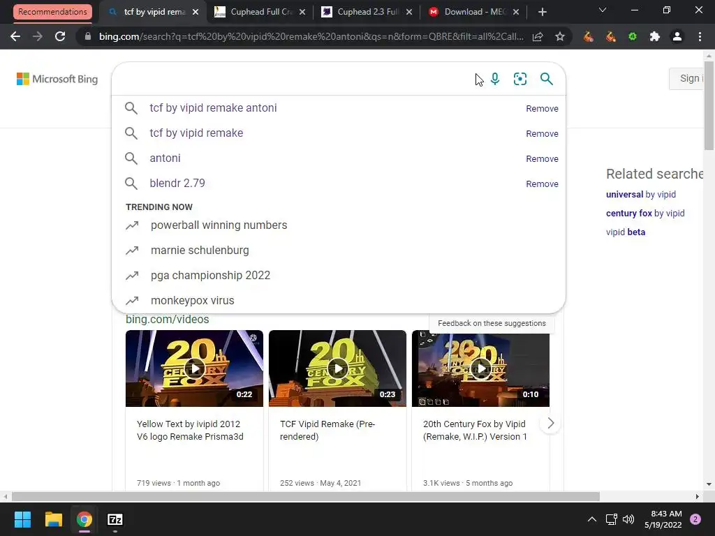The width and height of the screenshot is (715, 536).
Task: Open the green gear extension icon
Action: click(633, 36)
